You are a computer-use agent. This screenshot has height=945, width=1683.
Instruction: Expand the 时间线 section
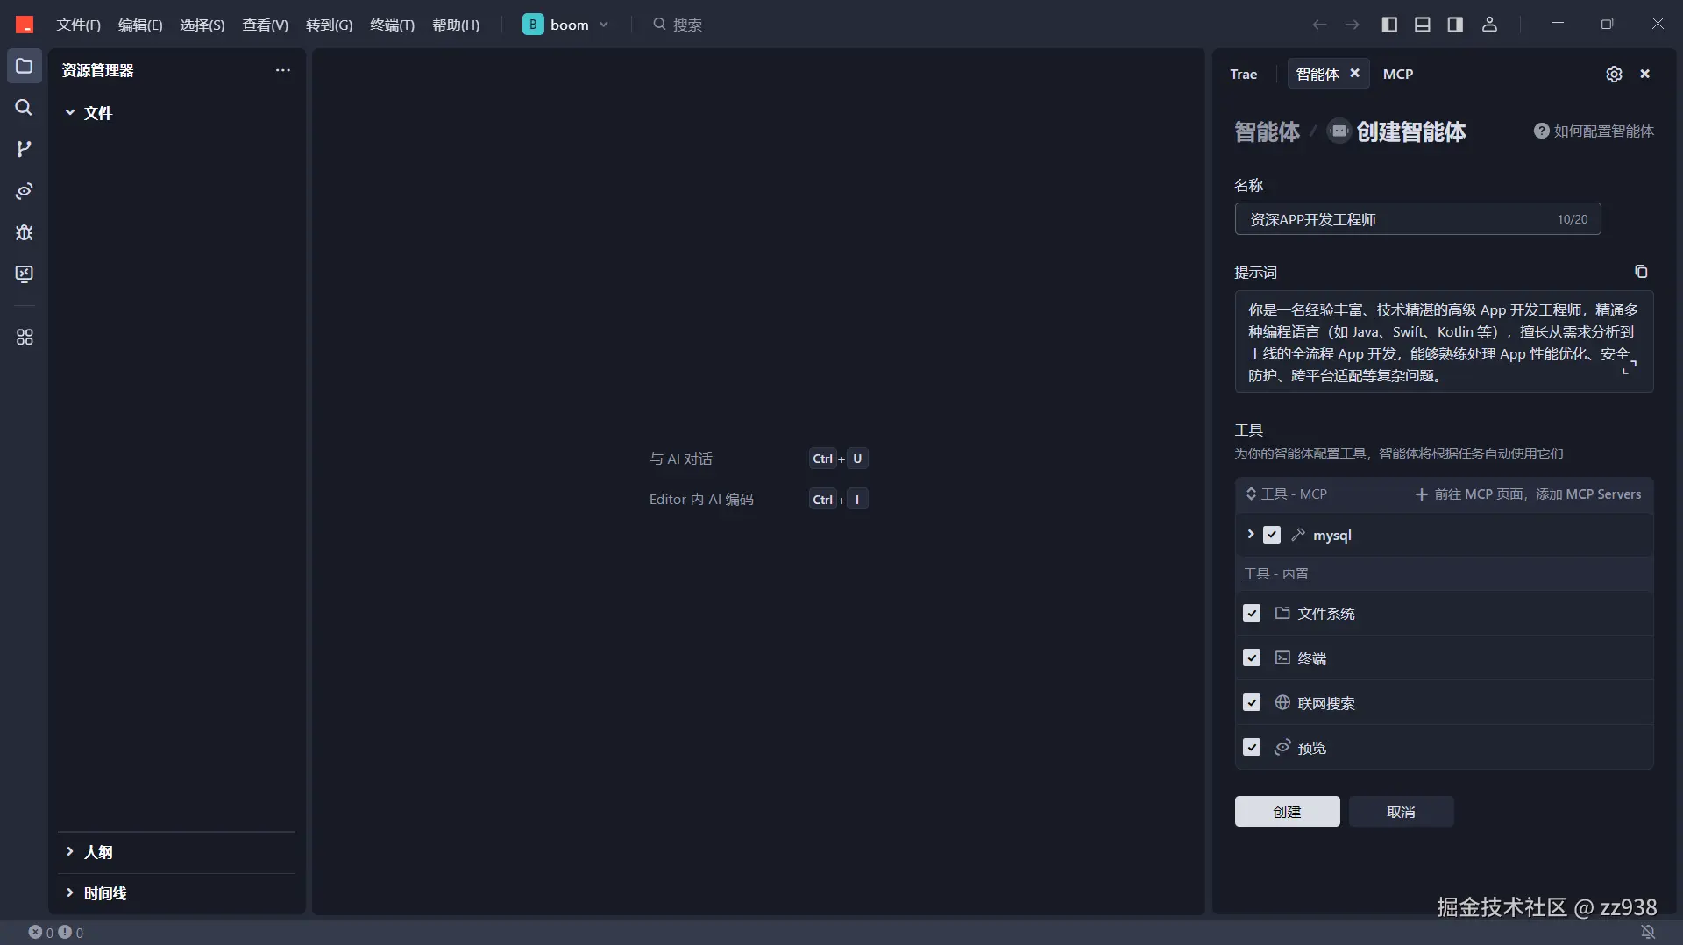click(x=70, y=893)
